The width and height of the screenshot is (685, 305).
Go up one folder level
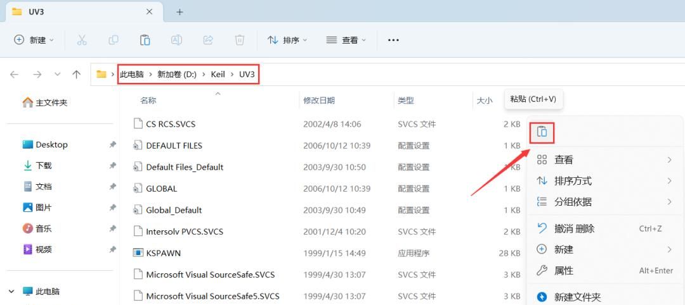coord(77,75)
